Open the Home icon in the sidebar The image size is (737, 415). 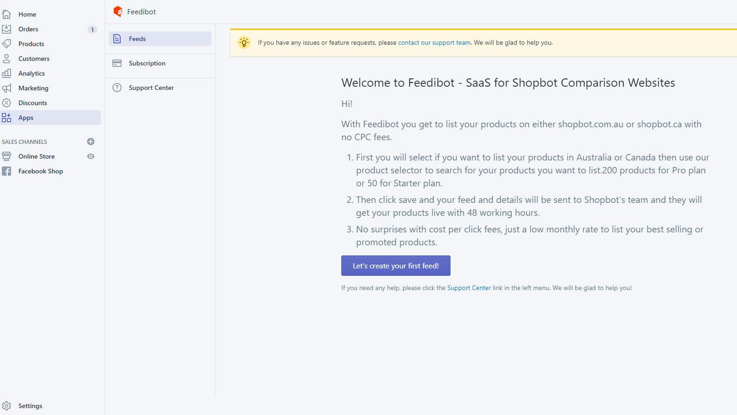[7, 14]
